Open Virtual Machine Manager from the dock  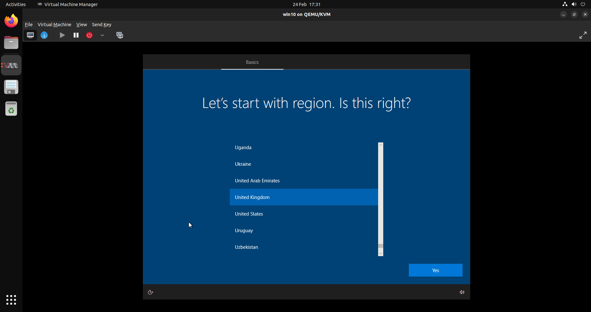11,65
